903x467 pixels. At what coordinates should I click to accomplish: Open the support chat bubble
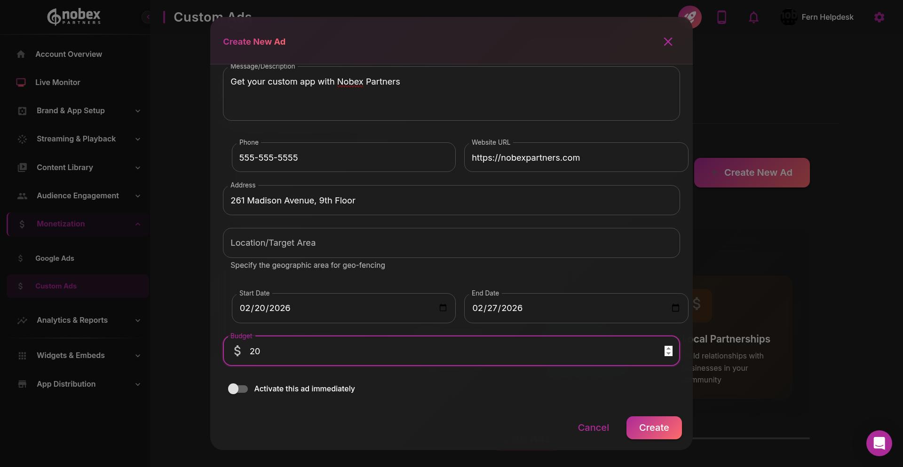(x=879, y=443)
